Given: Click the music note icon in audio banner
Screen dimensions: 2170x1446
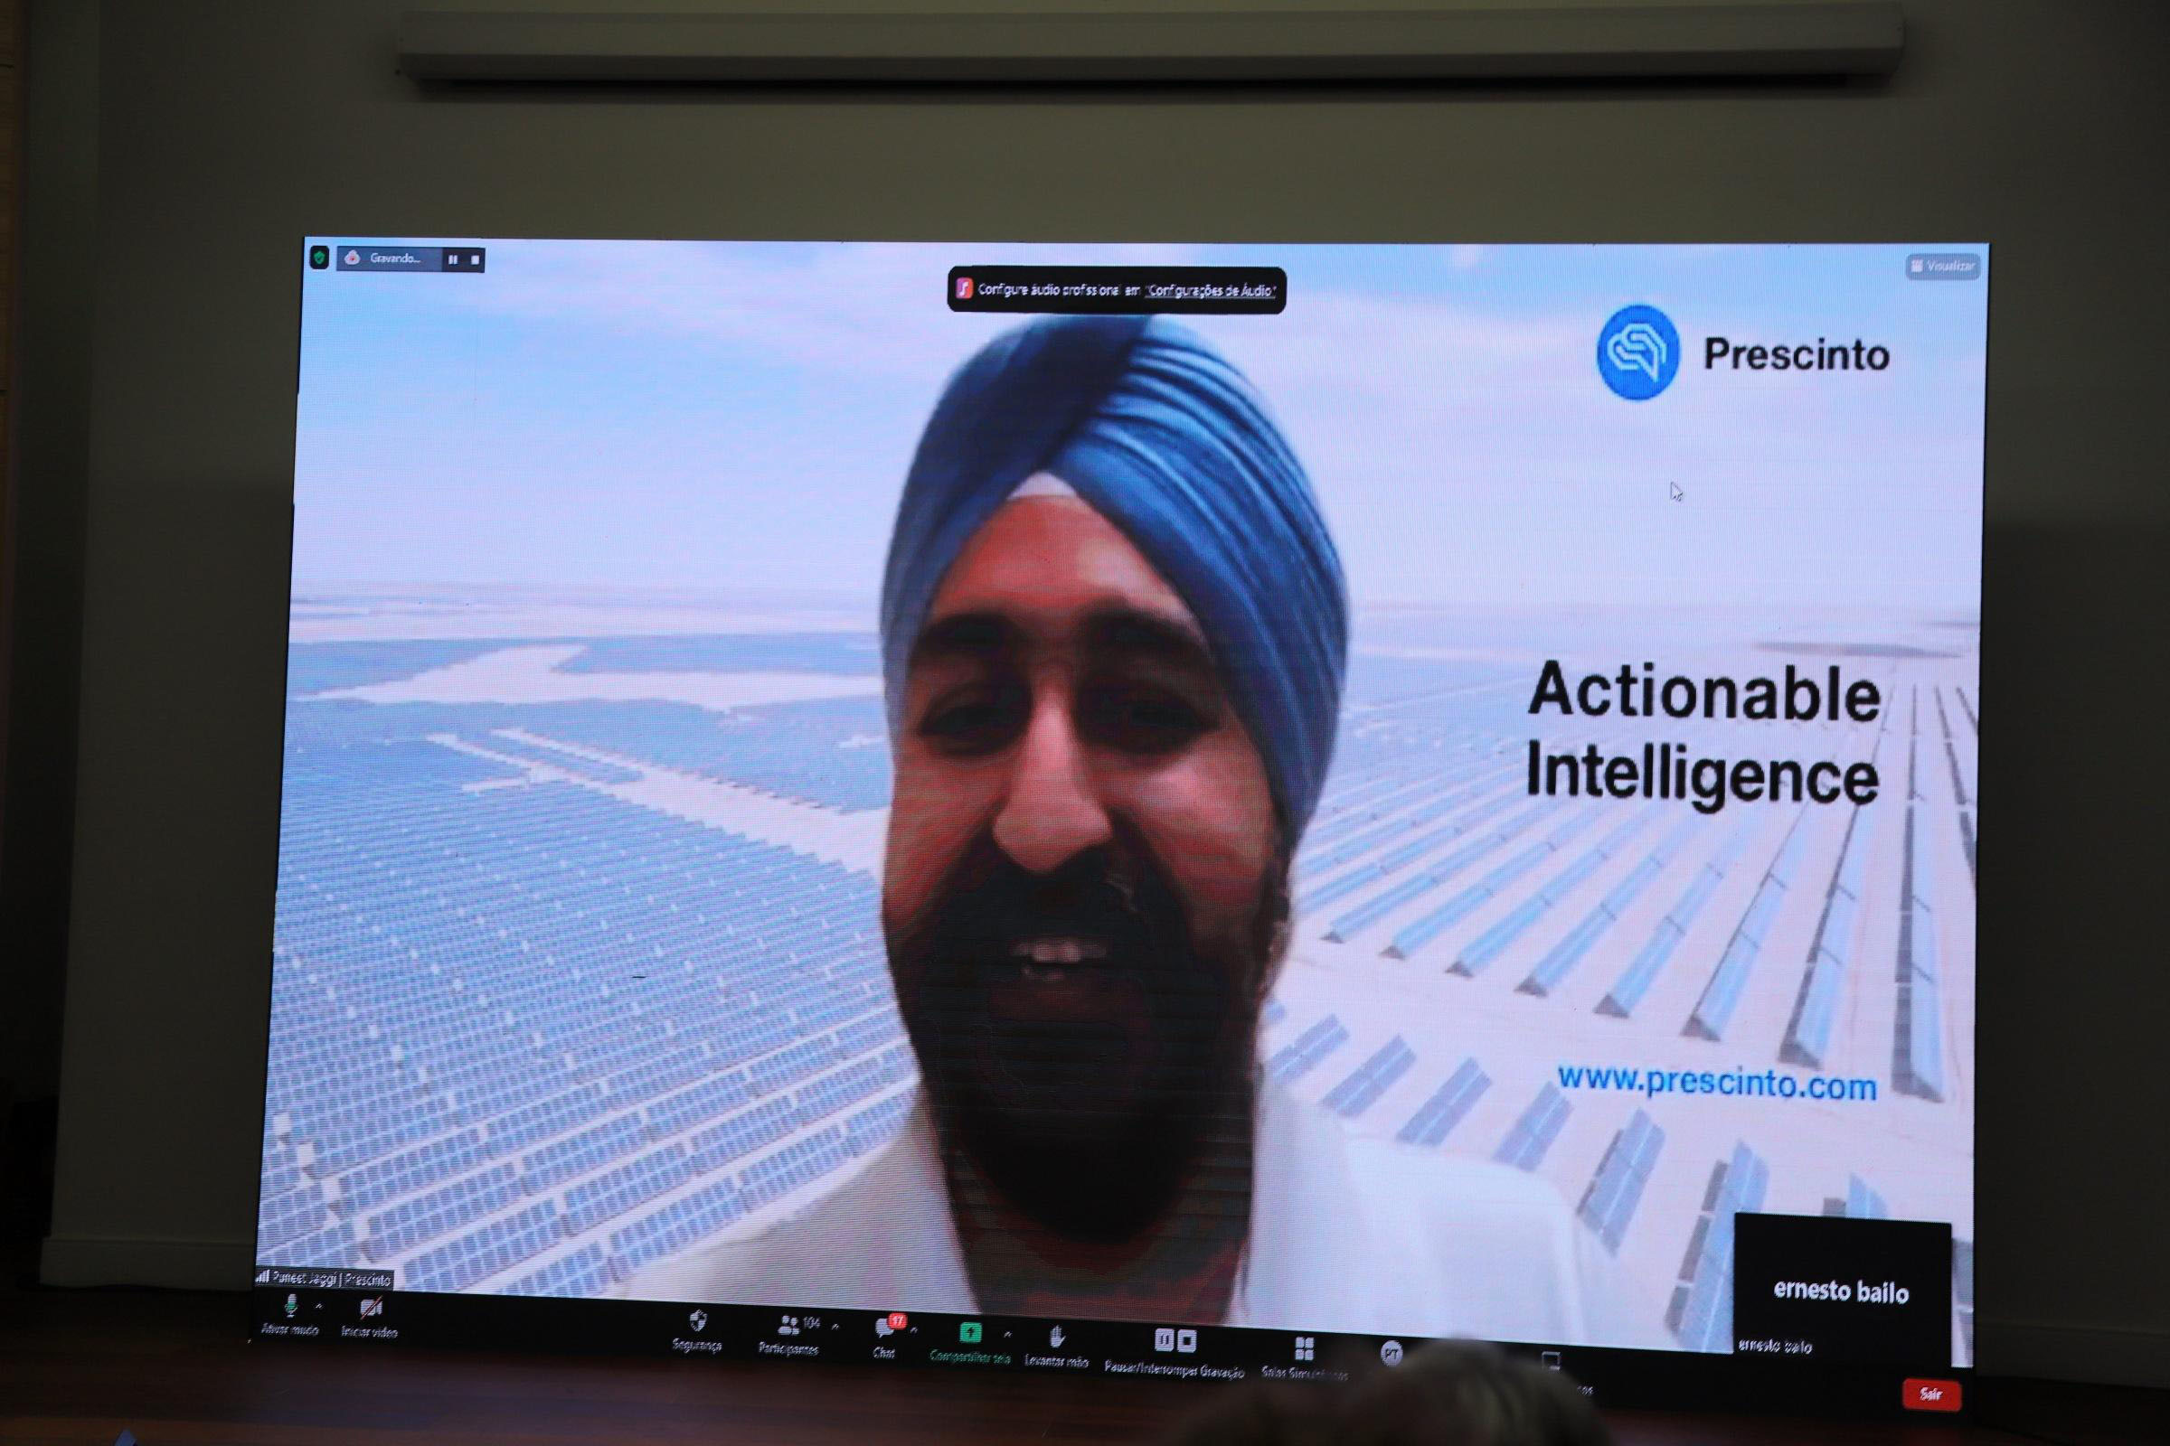Looking at the screenshot, I should click(x=964, y=288).
